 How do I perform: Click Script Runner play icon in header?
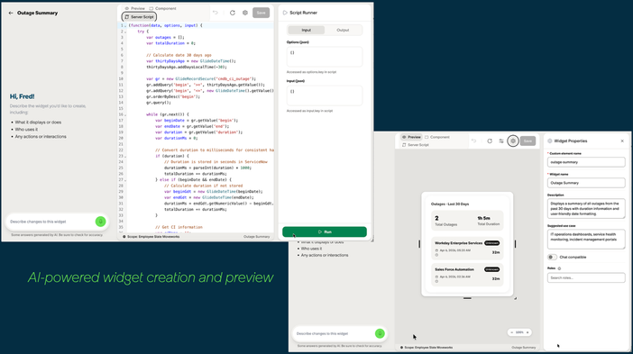(285, 13)
